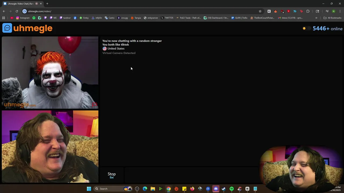Open the enbyserver bookmark

point(151,18)
